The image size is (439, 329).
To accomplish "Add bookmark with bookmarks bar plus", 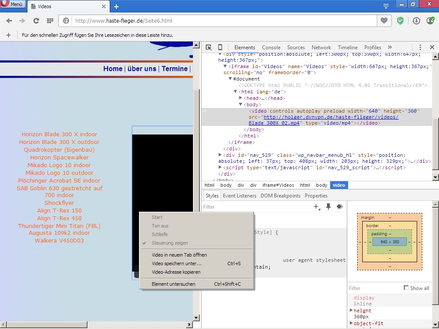I will (x=9, y=35).
